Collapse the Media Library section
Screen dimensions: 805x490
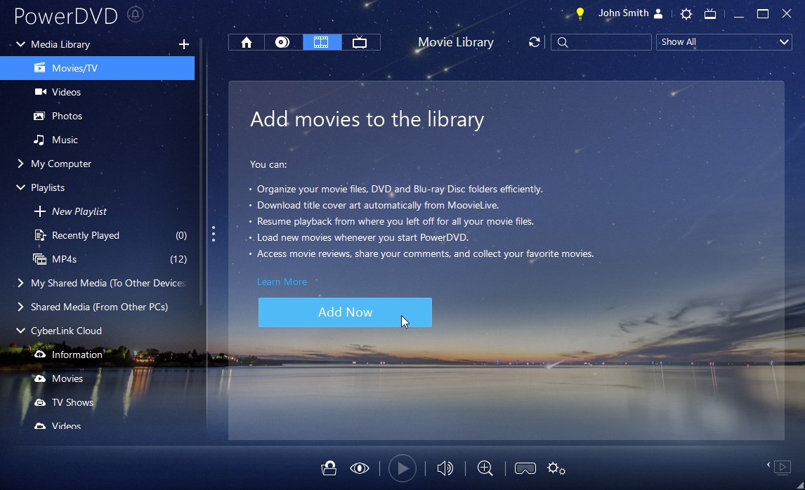pyautogui.click(x=20, y=45)
